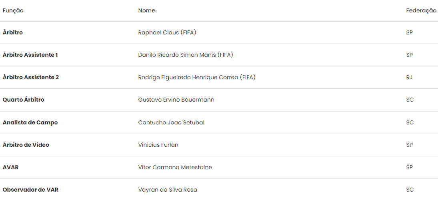438x200 pixels.
Task: Click Danilo Ricardo Simon Manis name
Action: (186, 55)
